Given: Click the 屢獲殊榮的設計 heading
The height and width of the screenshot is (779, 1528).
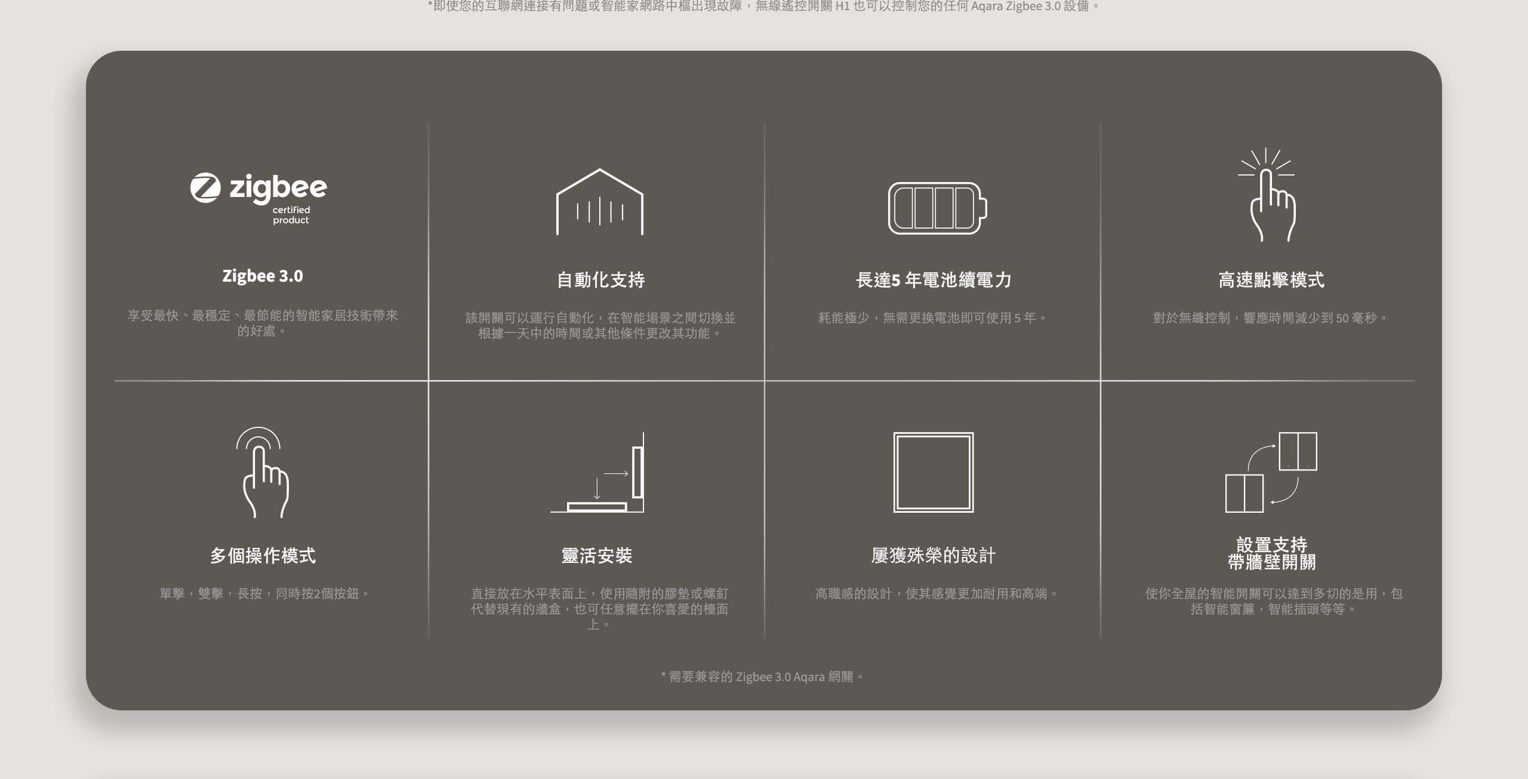Looking at the screenshot, I should 934,556.
